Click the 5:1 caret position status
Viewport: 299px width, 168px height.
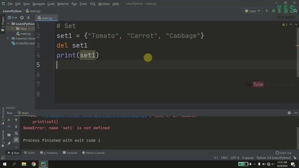[216, 158]
